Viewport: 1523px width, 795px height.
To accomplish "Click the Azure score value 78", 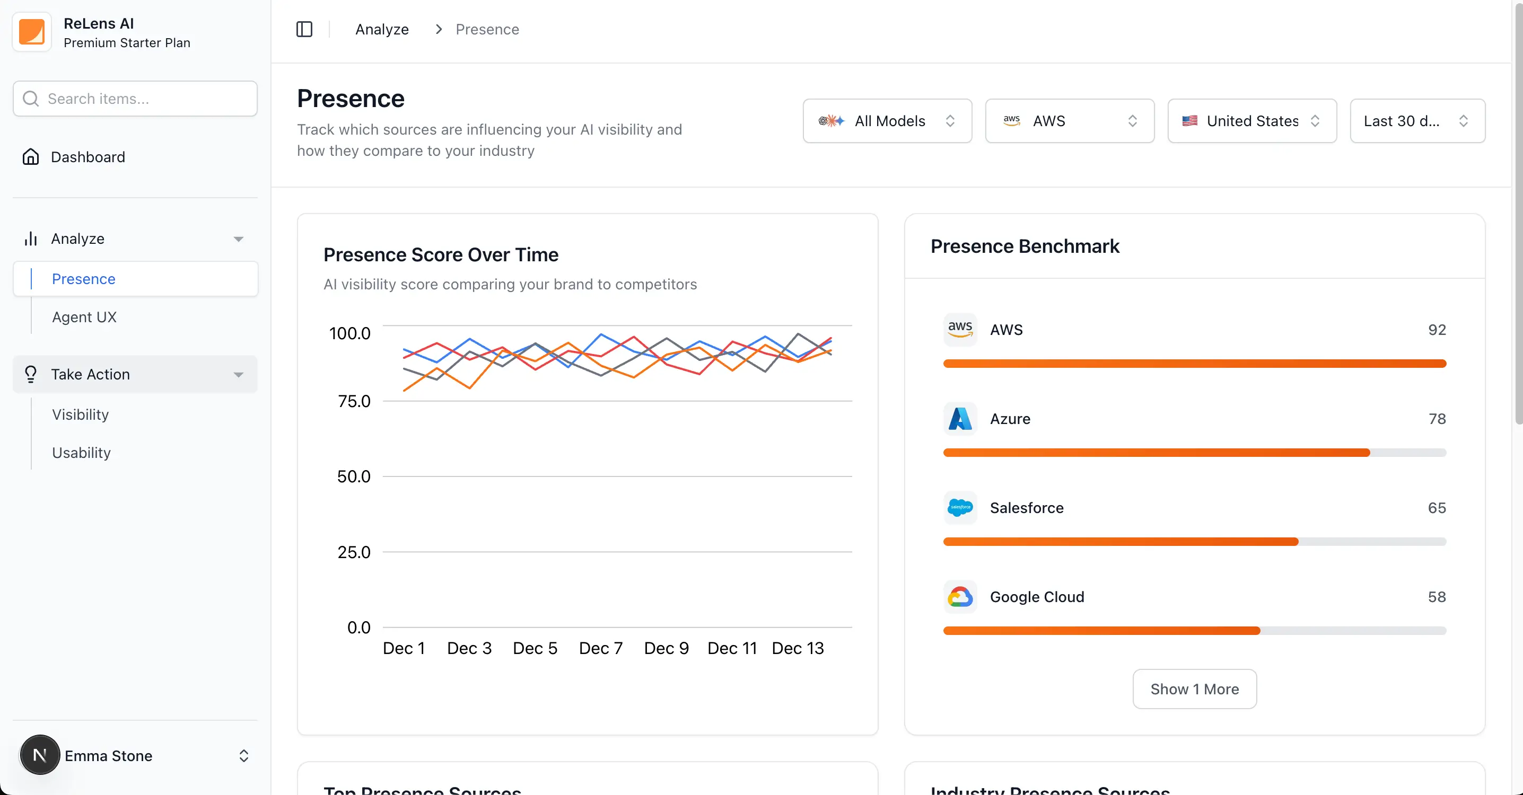I will [x=1437, y=419].
